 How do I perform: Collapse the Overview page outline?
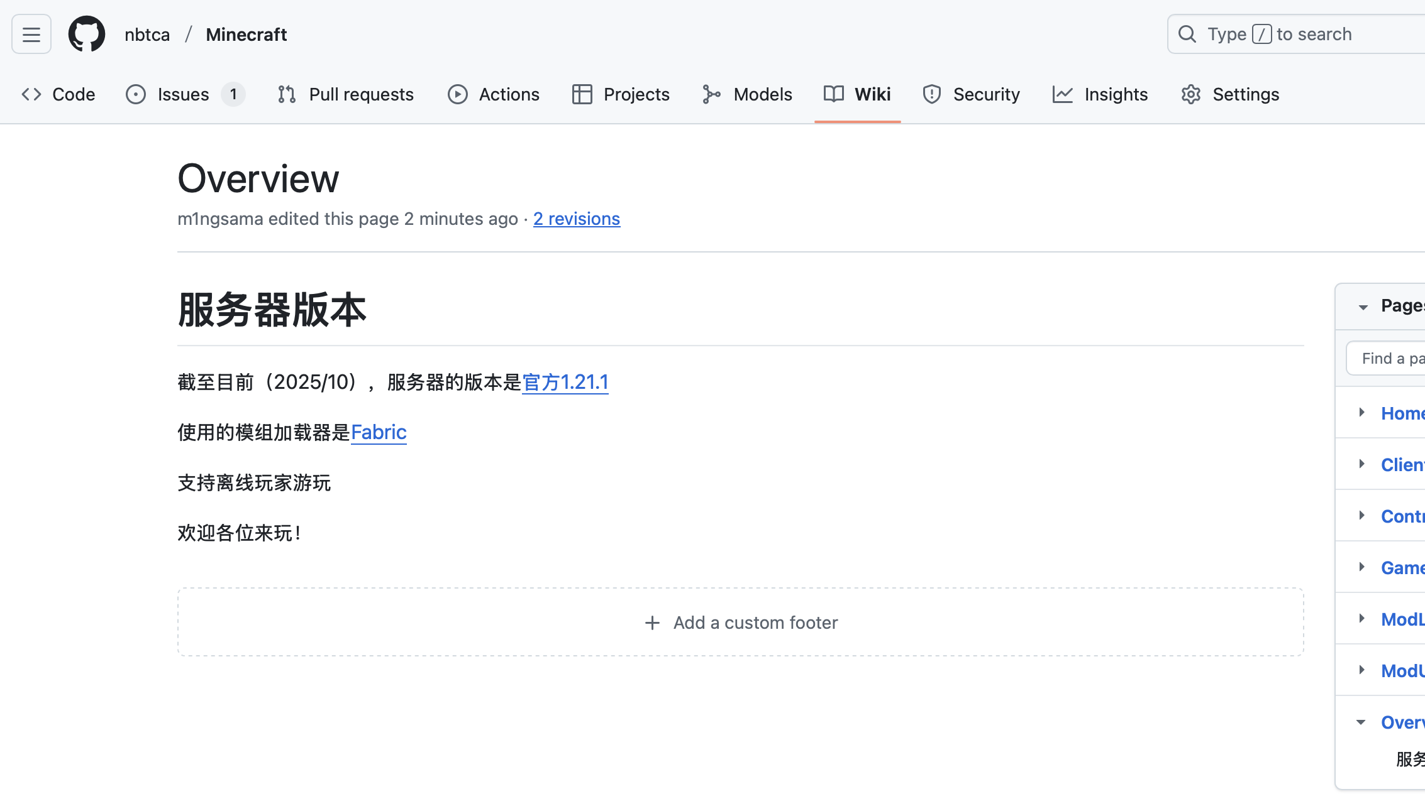point(1361,722)
